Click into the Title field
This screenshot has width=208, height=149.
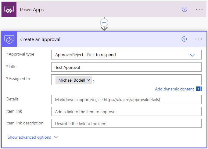[126, 67]
